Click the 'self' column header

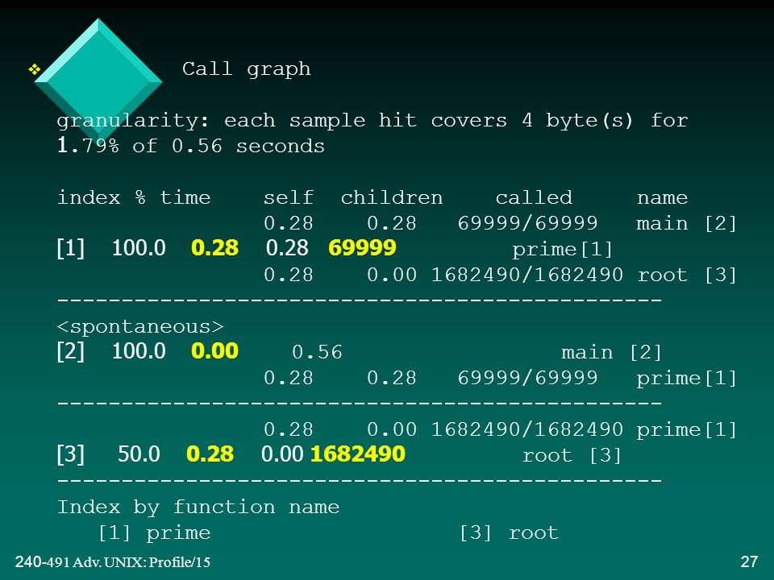pyautogui.click(x=289, y=198)
